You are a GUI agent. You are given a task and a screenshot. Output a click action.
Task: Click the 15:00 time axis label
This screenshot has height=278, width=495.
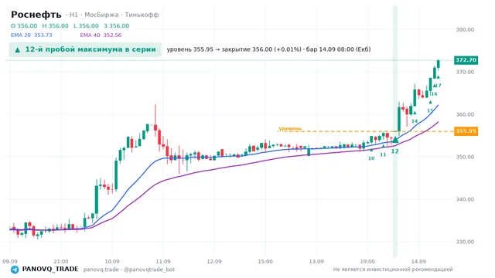265,262
